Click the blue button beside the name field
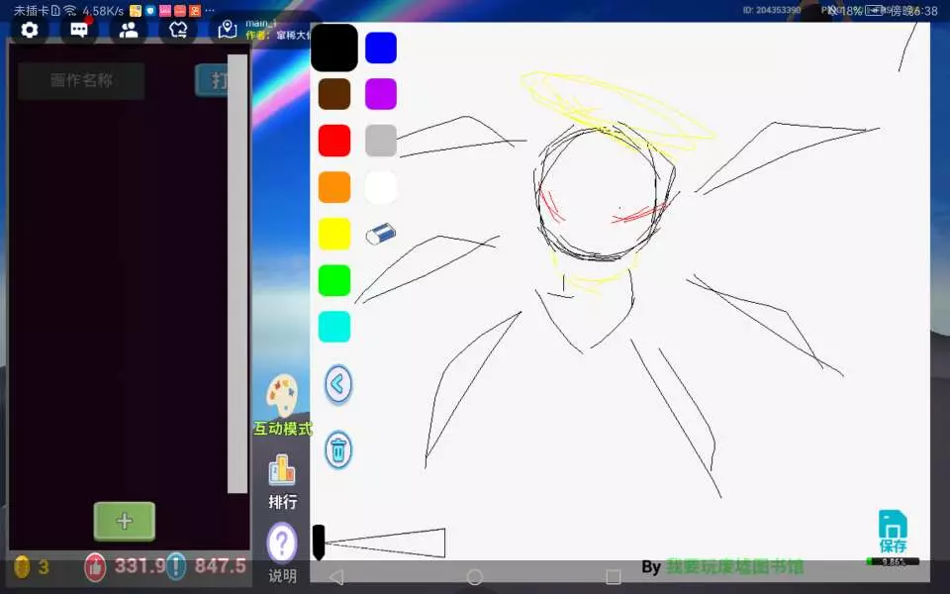Screen dimensions: 950x594 pos(212,80)
